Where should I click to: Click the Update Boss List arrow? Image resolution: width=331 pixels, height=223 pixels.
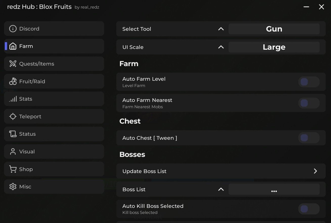pyautogui.click(x=315, y=171)
